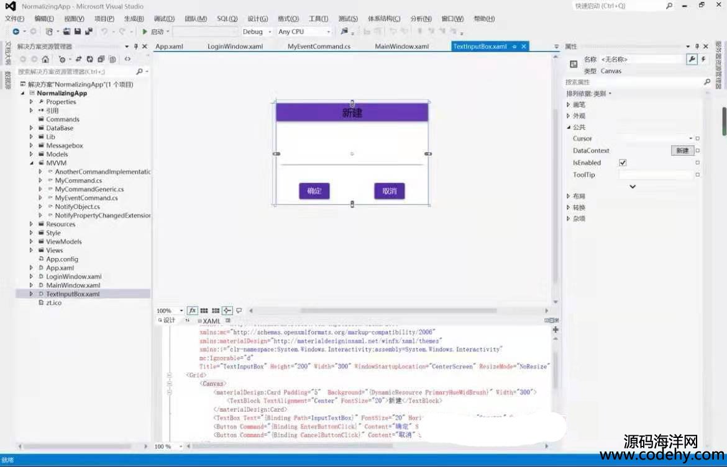
Task: Click property marker square beside ToolTip
Action: pyautogui.click(x=698, y=175)
